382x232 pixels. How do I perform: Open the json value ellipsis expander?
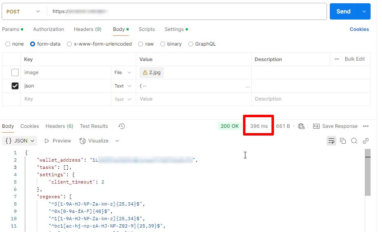click(247, 87)
